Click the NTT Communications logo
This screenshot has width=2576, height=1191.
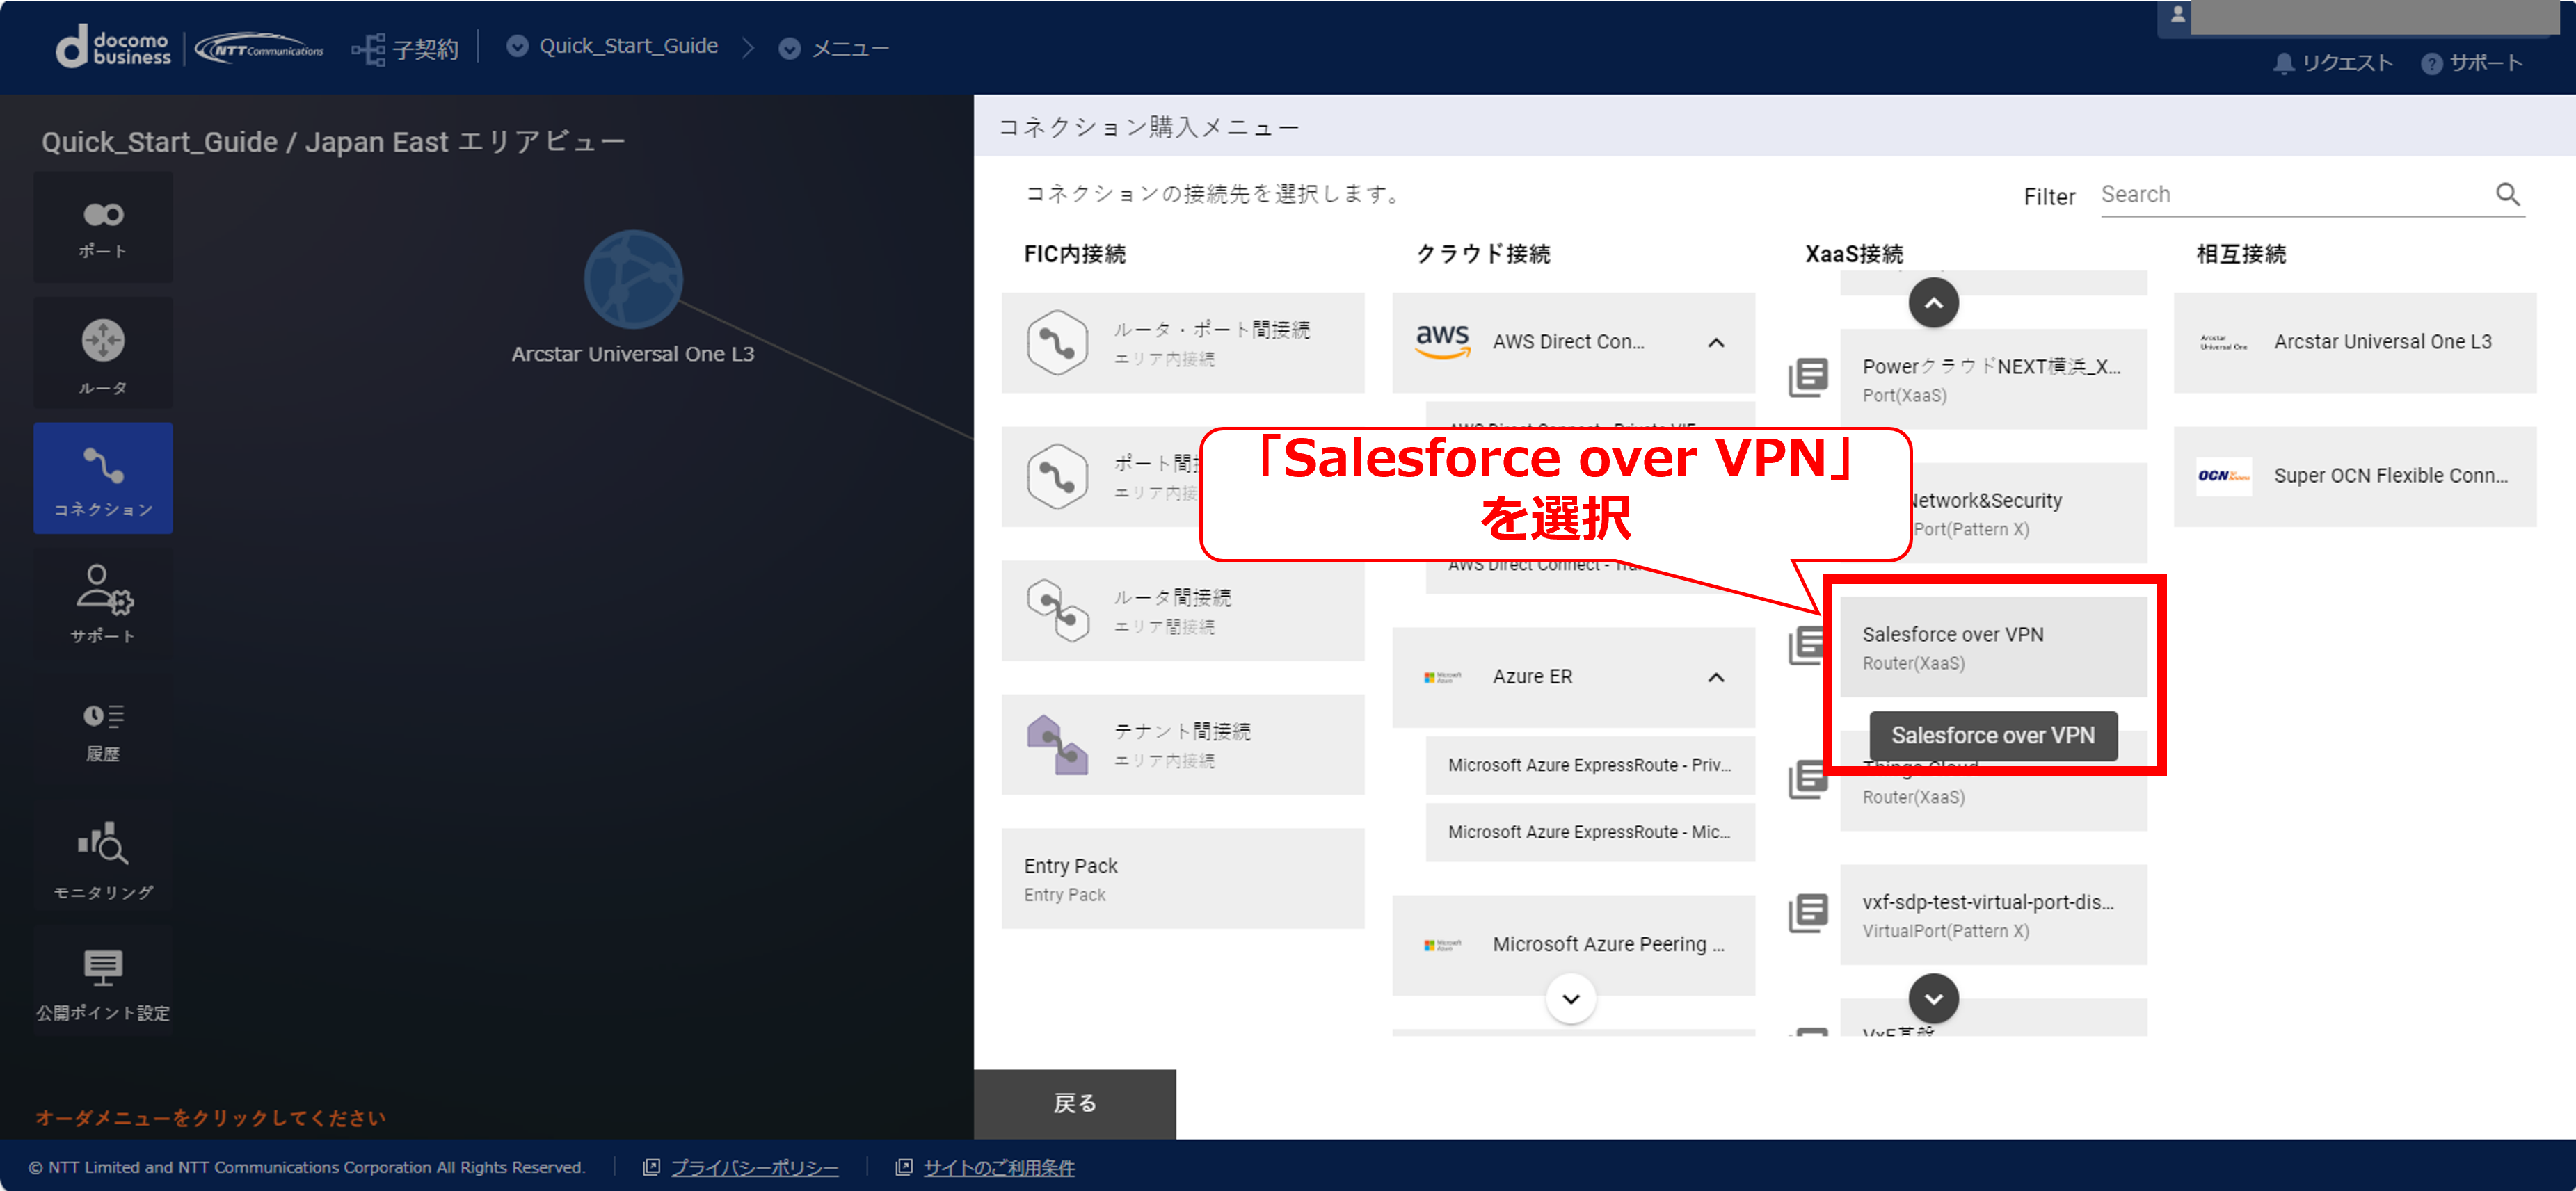click(x=260, y=48)
